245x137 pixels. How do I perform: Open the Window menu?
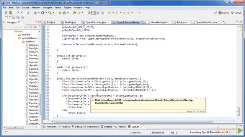point(78,8)
